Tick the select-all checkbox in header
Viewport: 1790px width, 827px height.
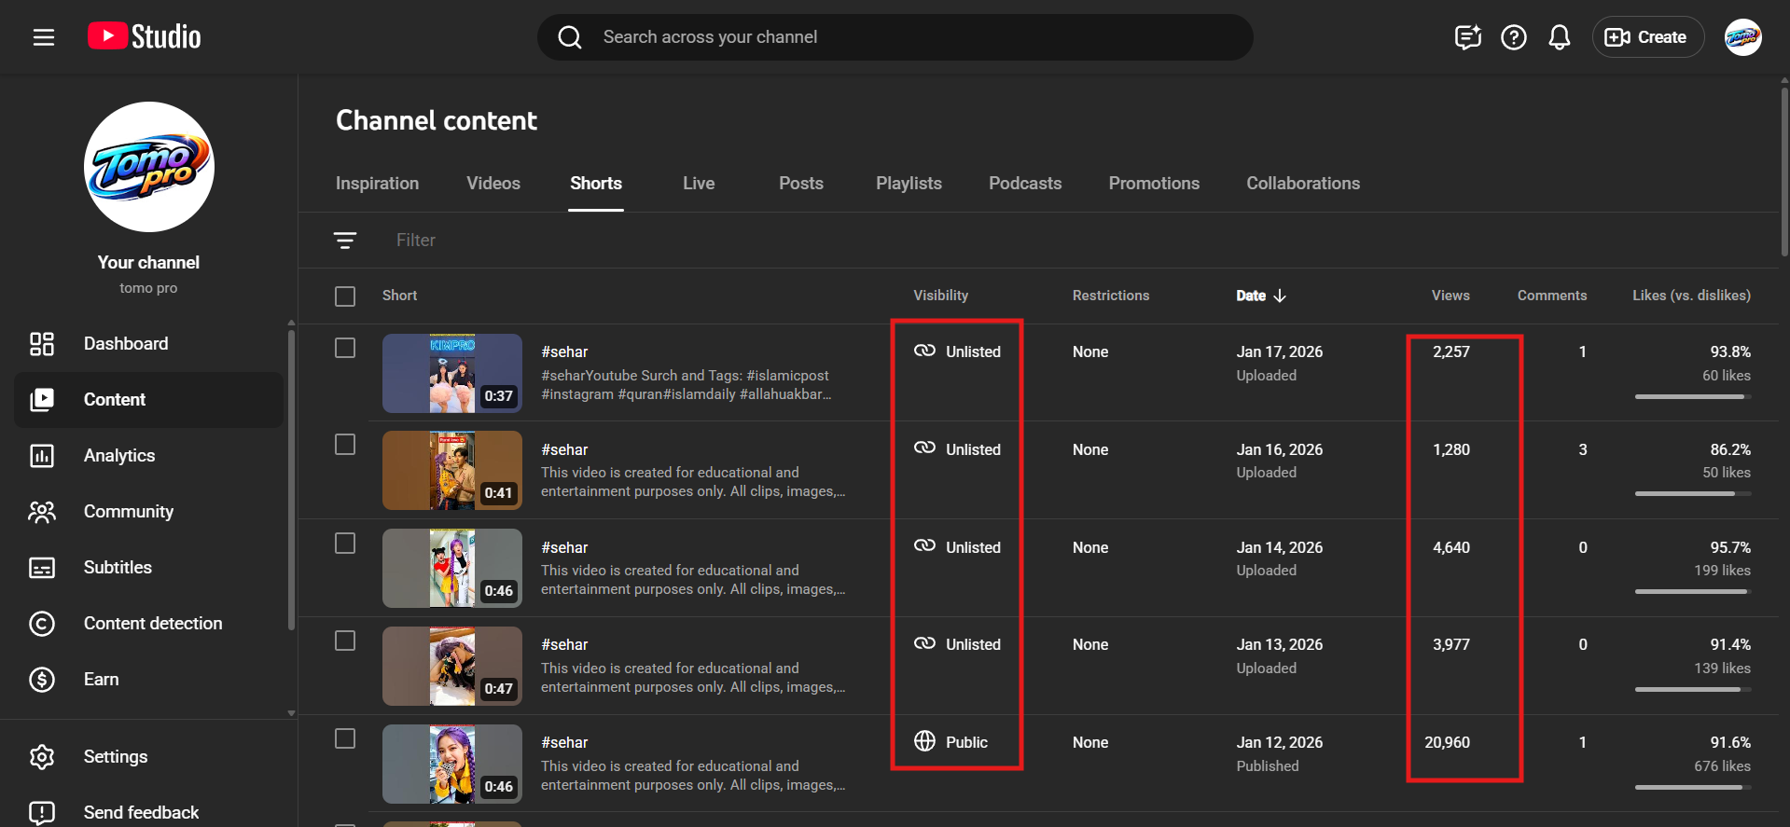click(345, 296)
